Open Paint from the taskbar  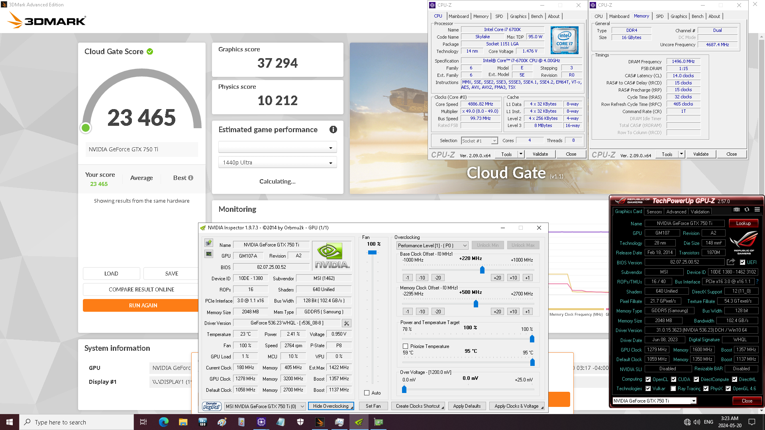click(222, 422)
